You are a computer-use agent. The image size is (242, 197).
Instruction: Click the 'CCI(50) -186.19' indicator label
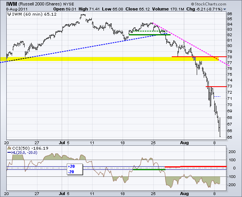(30, 148)
